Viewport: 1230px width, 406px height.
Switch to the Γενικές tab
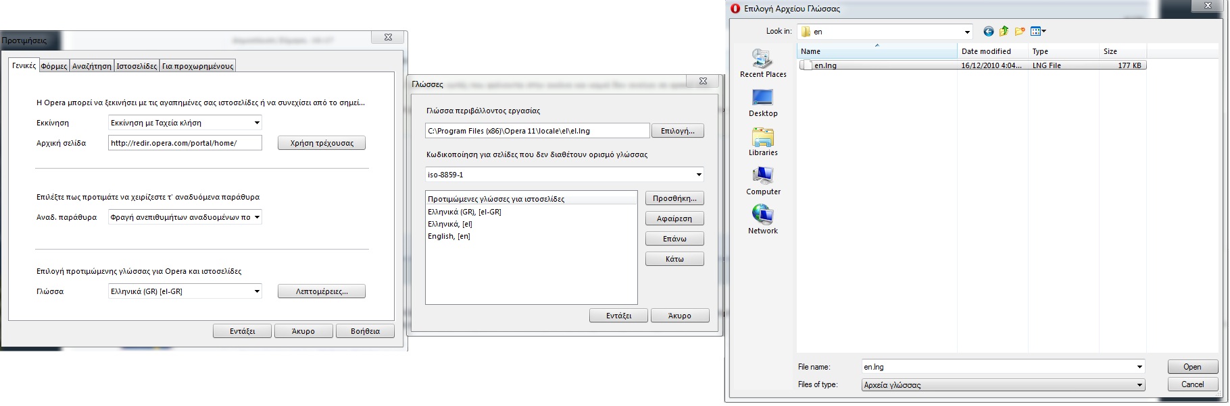[24, 65]
